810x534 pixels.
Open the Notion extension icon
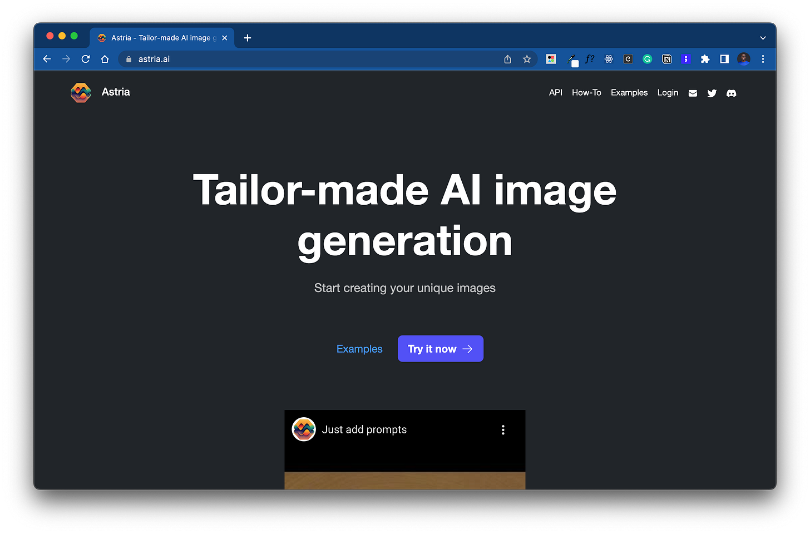coord(666,59)
